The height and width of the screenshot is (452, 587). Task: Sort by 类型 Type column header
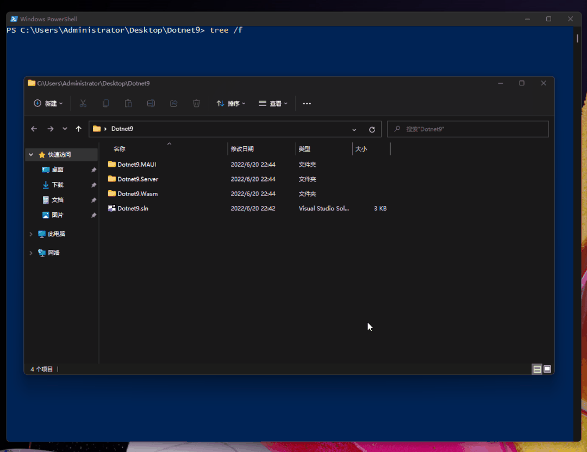click(304, 149)
